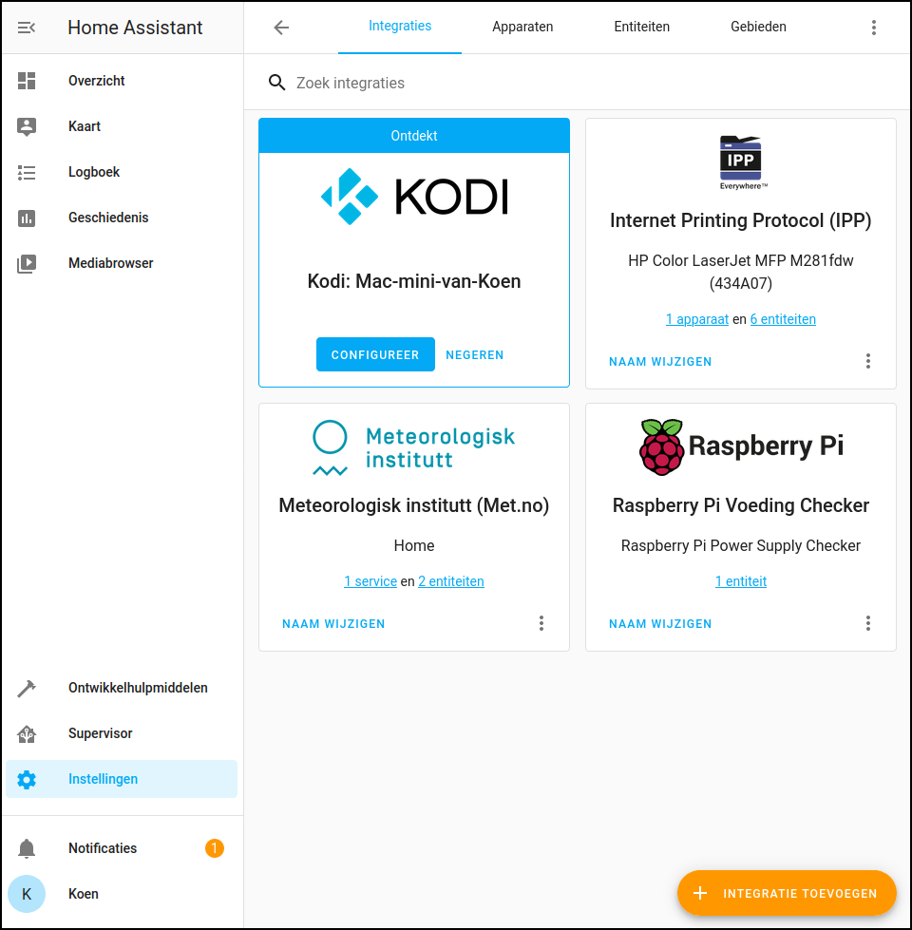912x930 pixels.
Task: Click the Raspberry Pi Voeding Checker heading
Action: [x=741, y=505]
